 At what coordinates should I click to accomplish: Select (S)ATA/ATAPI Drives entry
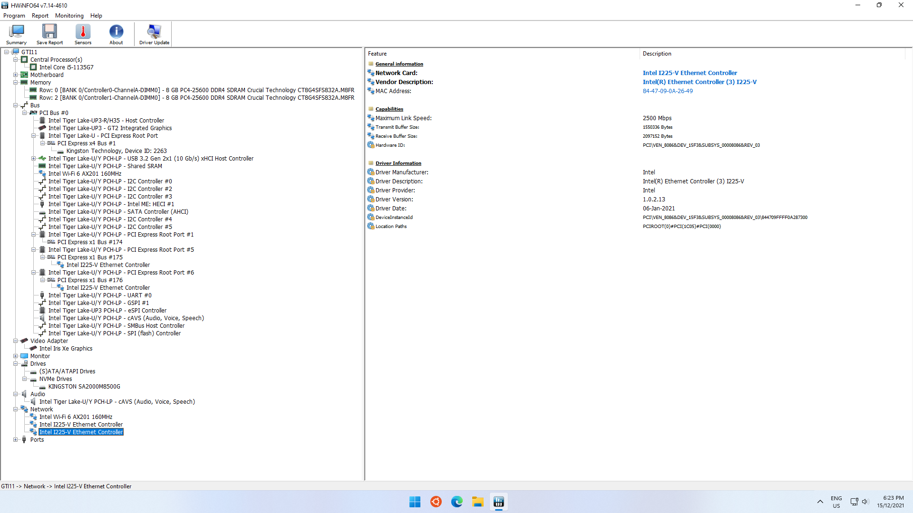tap(67, 371)
